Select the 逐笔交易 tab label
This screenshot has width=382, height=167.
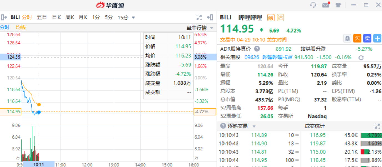pos(238,126)
